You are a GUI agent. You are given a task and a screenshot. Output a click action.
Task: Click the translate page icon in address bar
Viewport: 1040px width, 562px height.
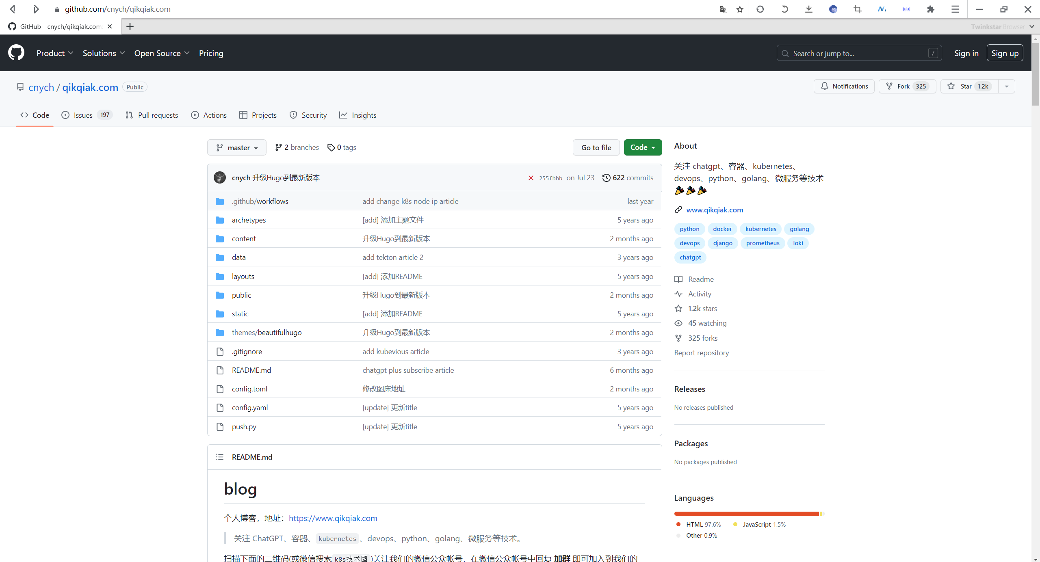(x=723, y=9)
